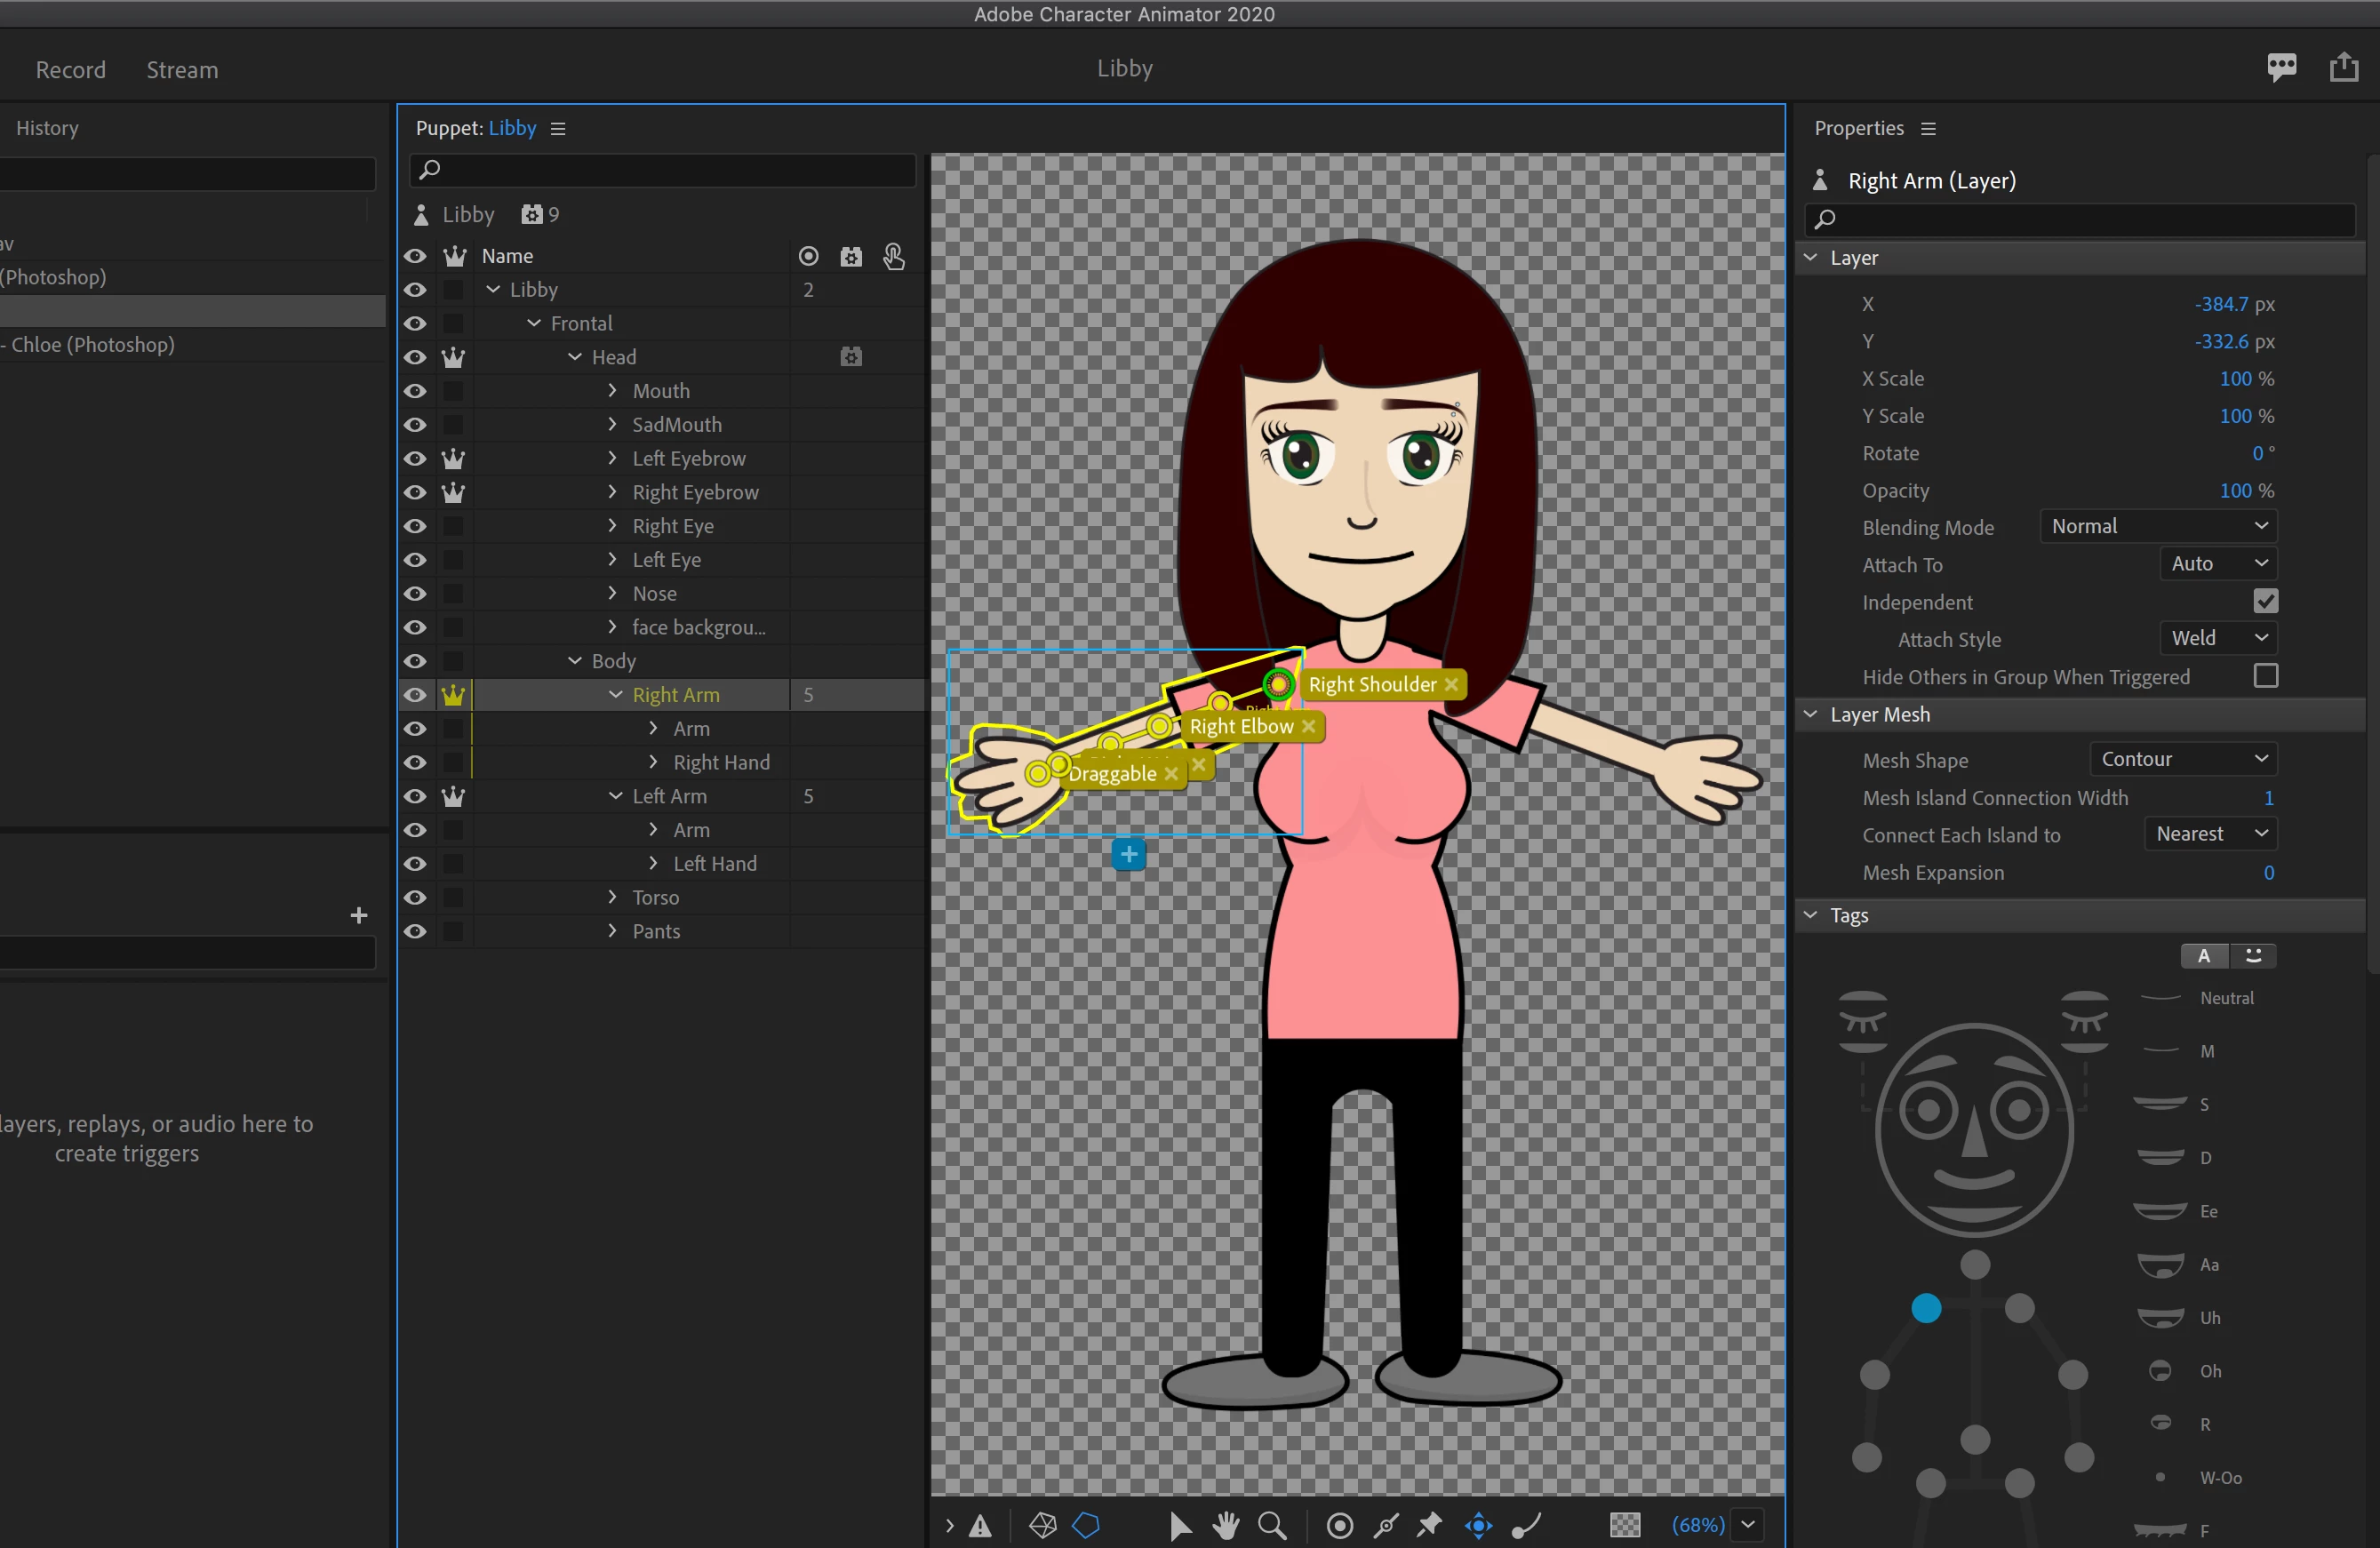Viewport: 2380px width, 1548px height.
Task: Expand the Mouth layer group
Action: tap(612, 391)
